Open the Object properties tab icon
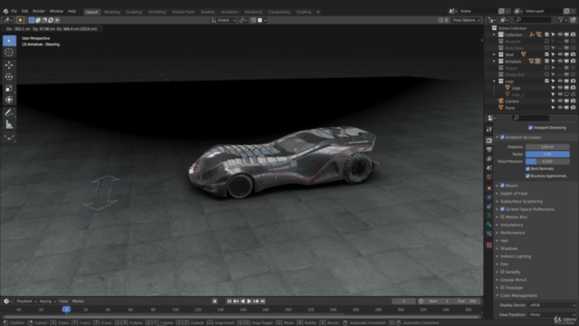This screenshot has height=326, width=579. [489, 188]
